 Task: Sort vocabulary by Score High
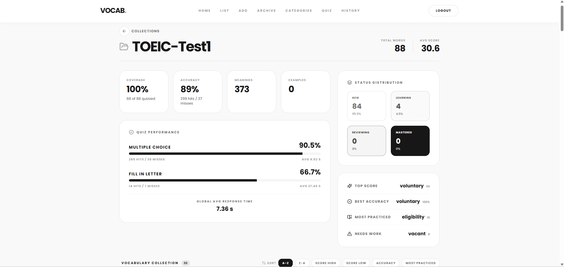(x=325, y=263)
